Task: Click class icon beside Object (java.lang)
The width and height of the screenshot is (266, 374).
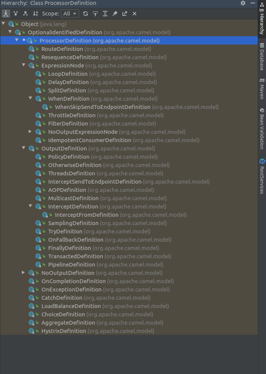Action: (x=11, y=24)
